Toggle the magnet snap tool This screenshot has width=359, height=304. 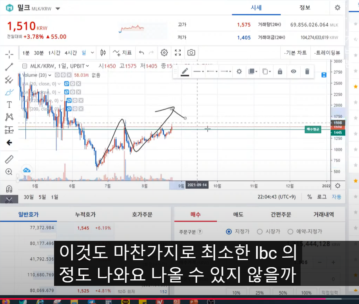(x=9, y=189)
